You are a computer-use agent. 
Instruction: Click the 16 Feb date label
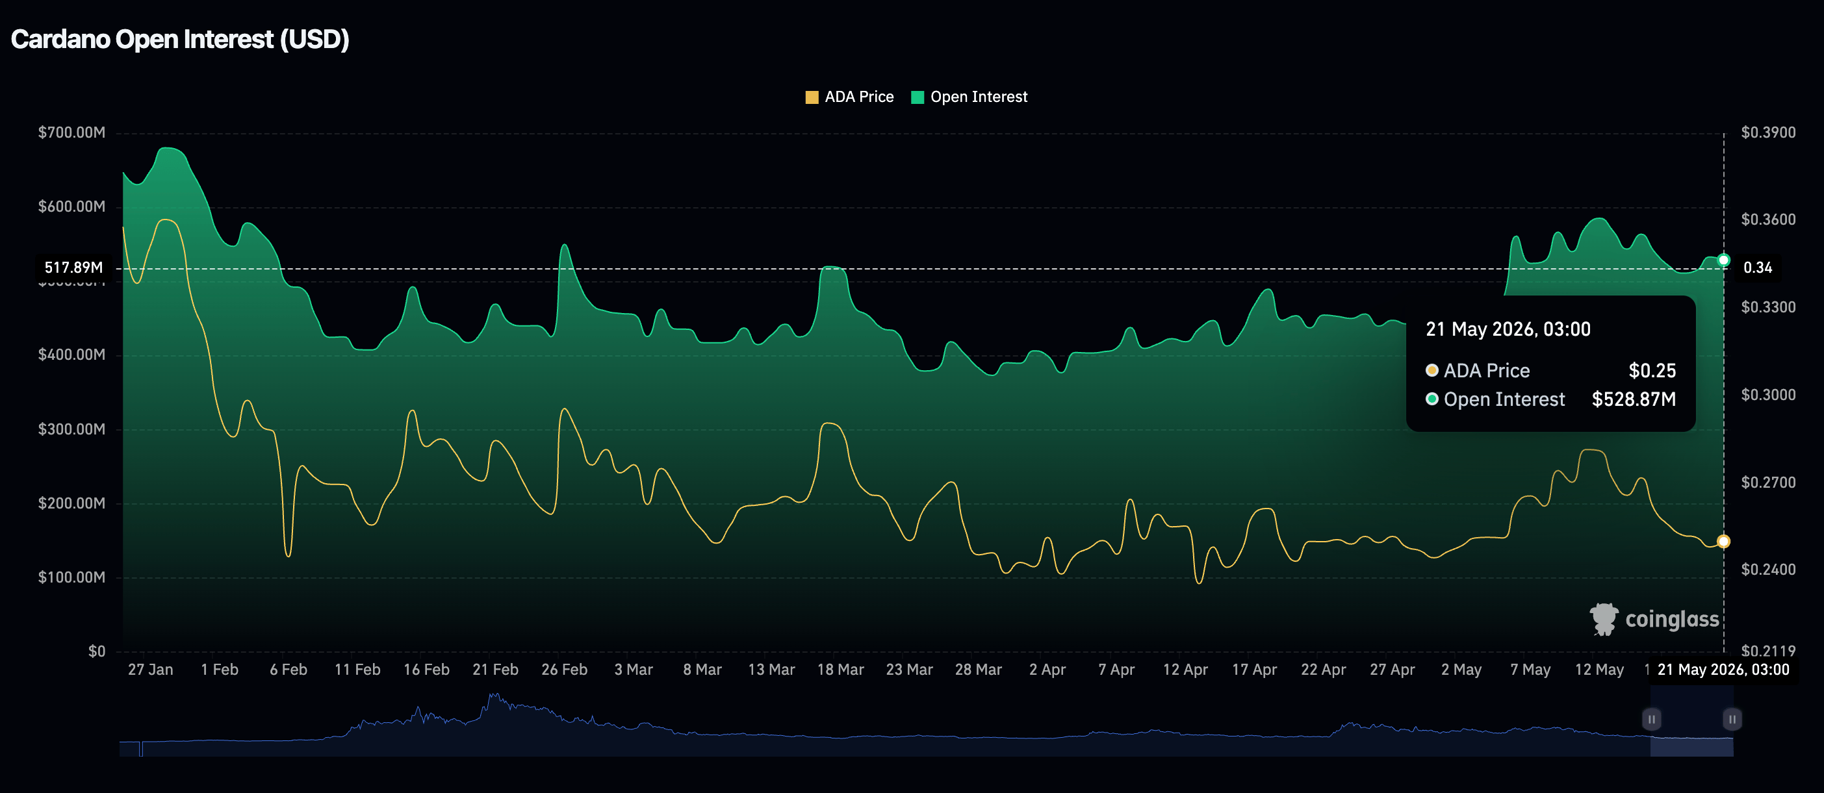coord(426,669)
